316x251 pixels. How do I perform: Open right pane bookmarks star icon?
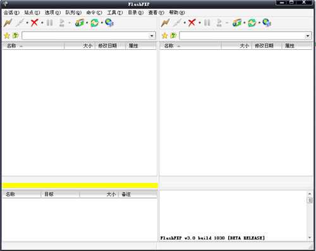pos(165,36)
